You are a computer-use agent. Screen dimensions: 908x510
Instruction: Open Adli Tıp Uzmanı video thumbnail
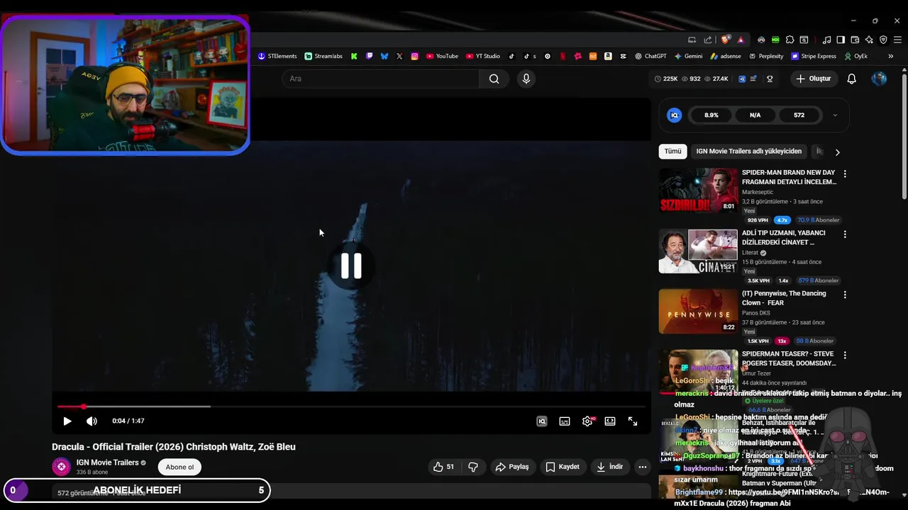click(x=698, y=251)
